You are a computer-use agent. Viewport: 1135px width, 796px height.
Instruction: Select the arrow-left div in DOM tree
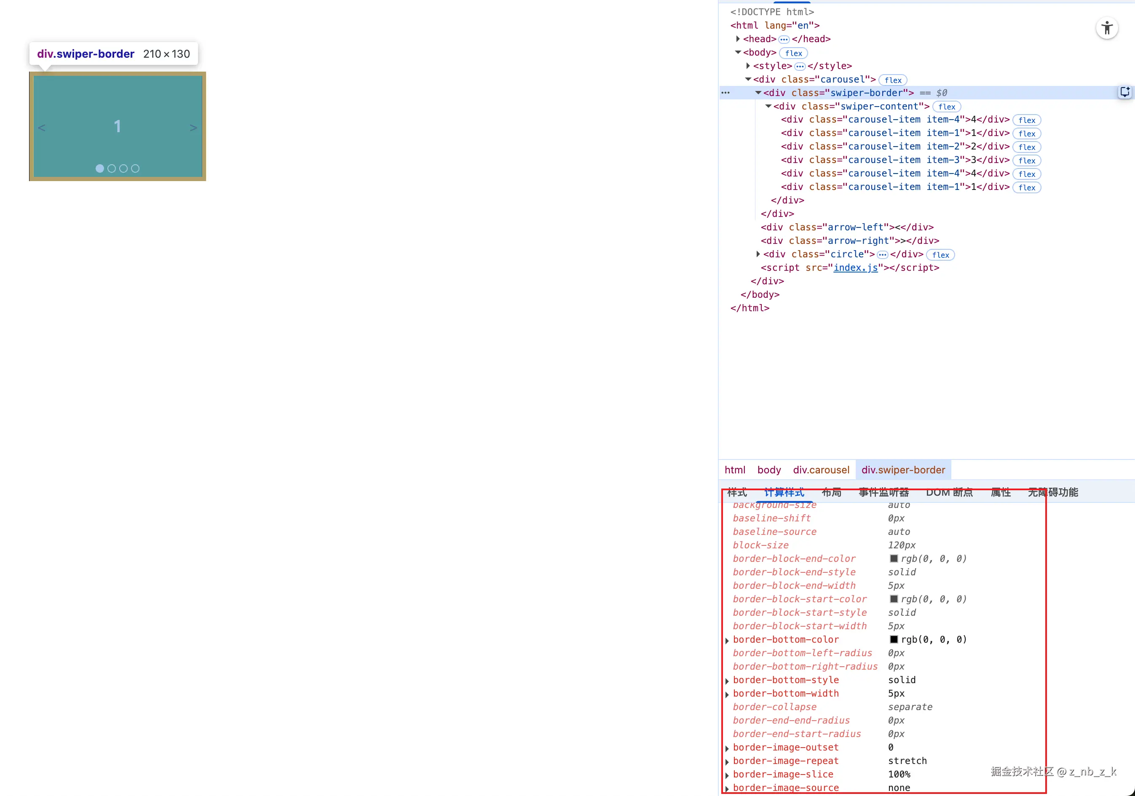(846, 227)
